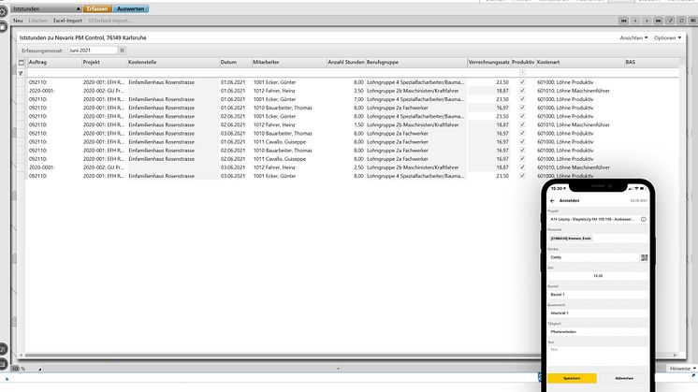Open the Ansichten dropdown
Image resolution: width=698 pixels, height=392 pixels.
pos(633,38)
